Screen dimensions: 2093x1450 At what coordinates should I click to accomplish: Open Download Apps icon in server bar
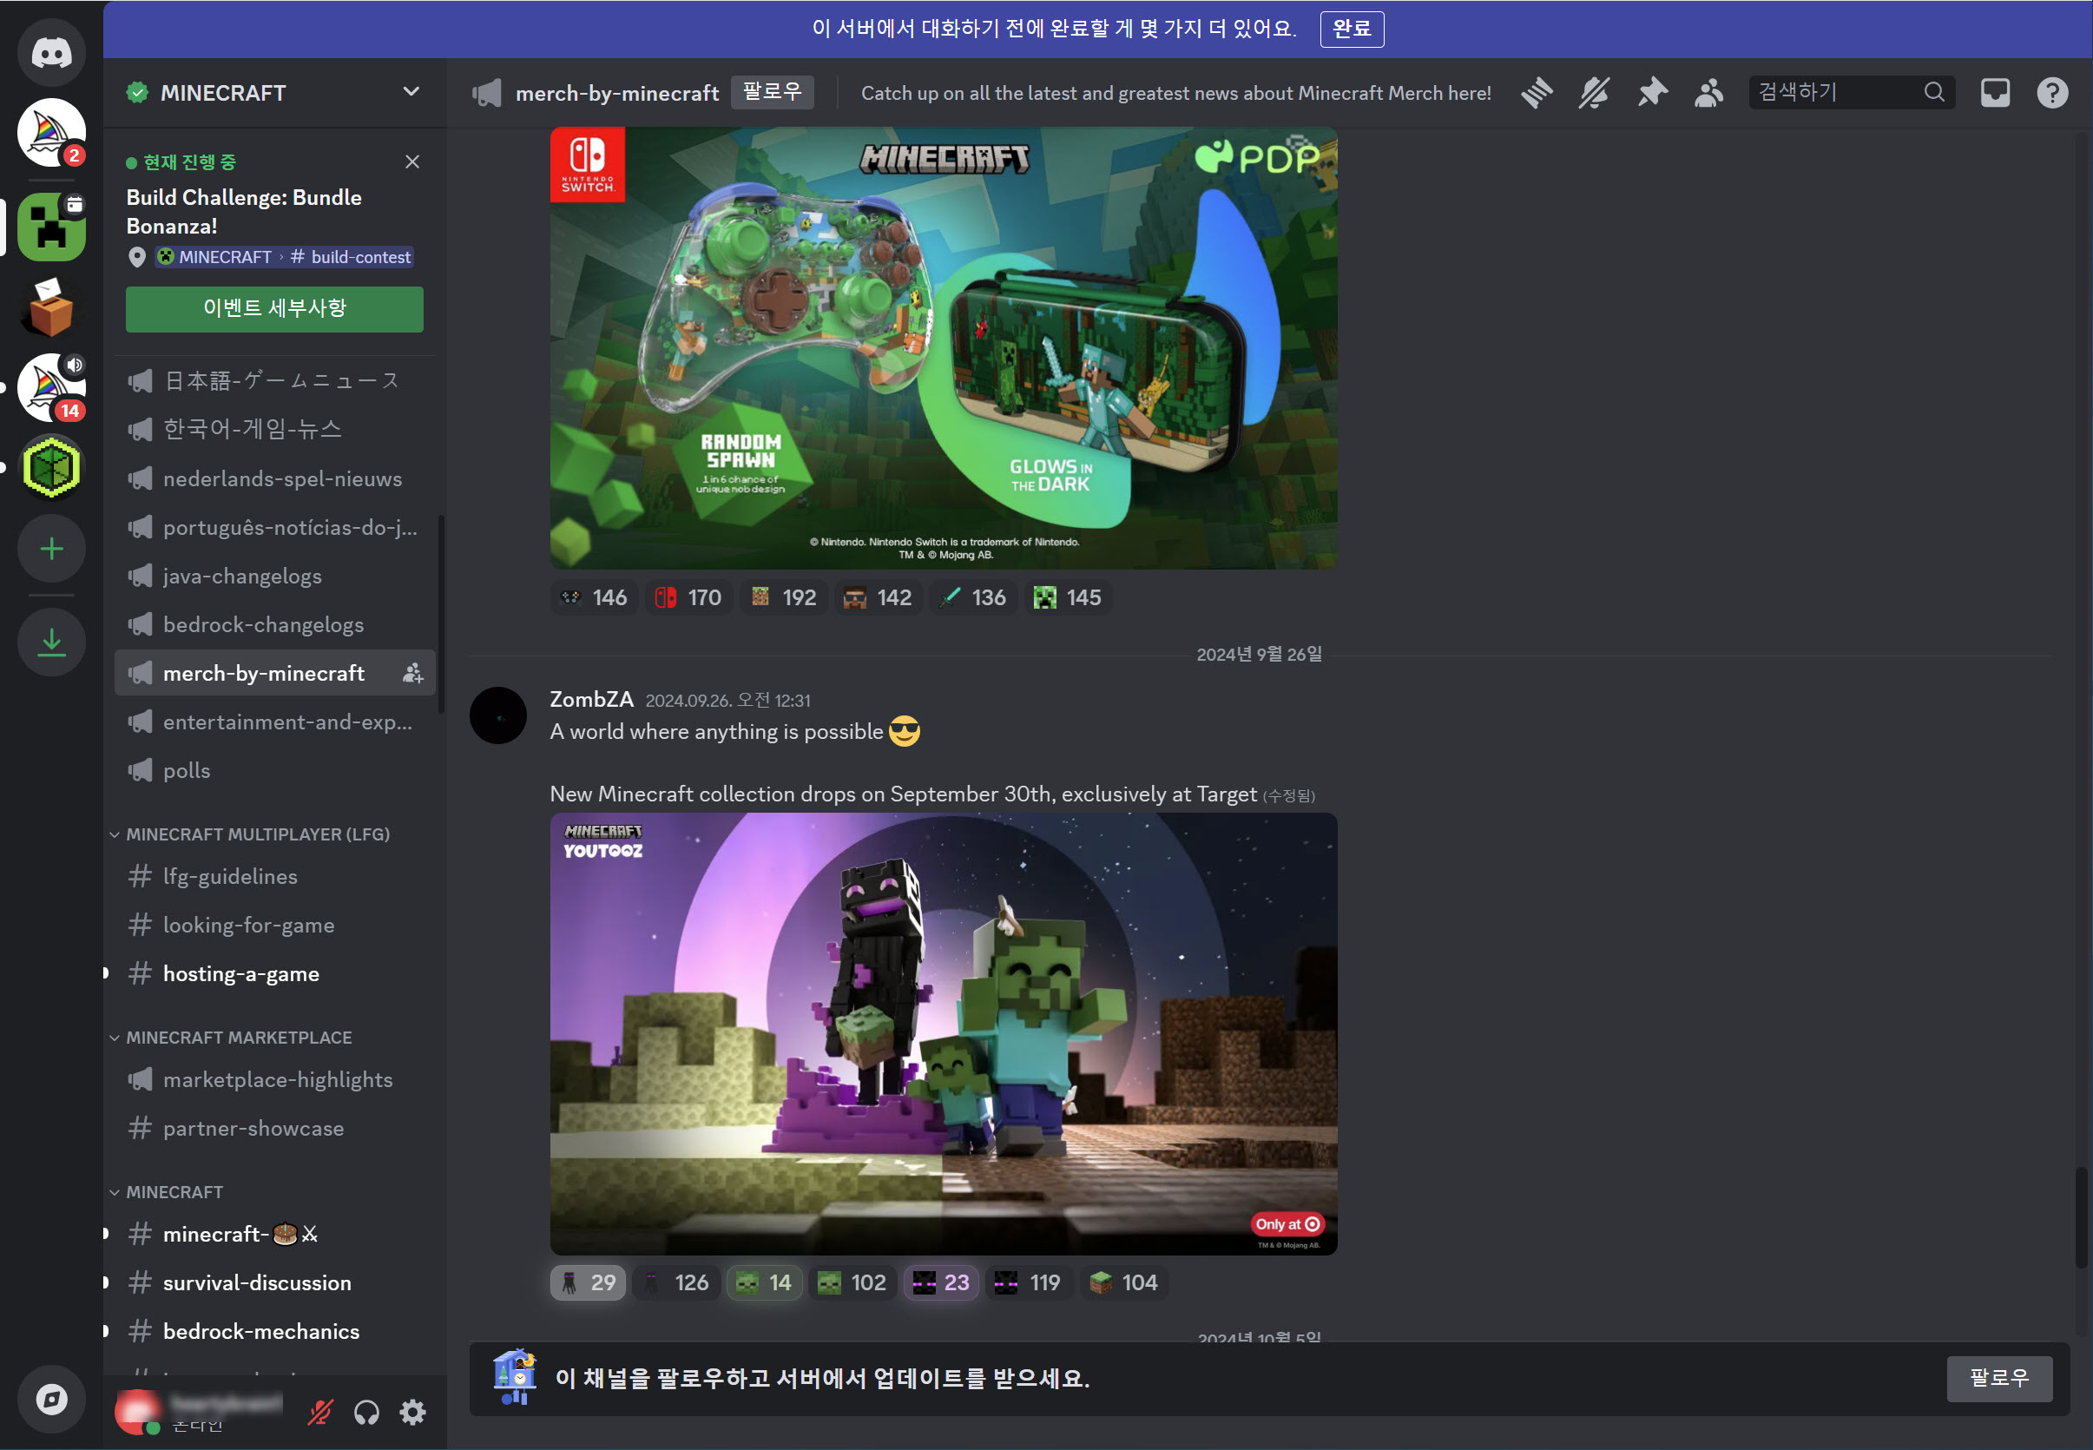point(52,643)
